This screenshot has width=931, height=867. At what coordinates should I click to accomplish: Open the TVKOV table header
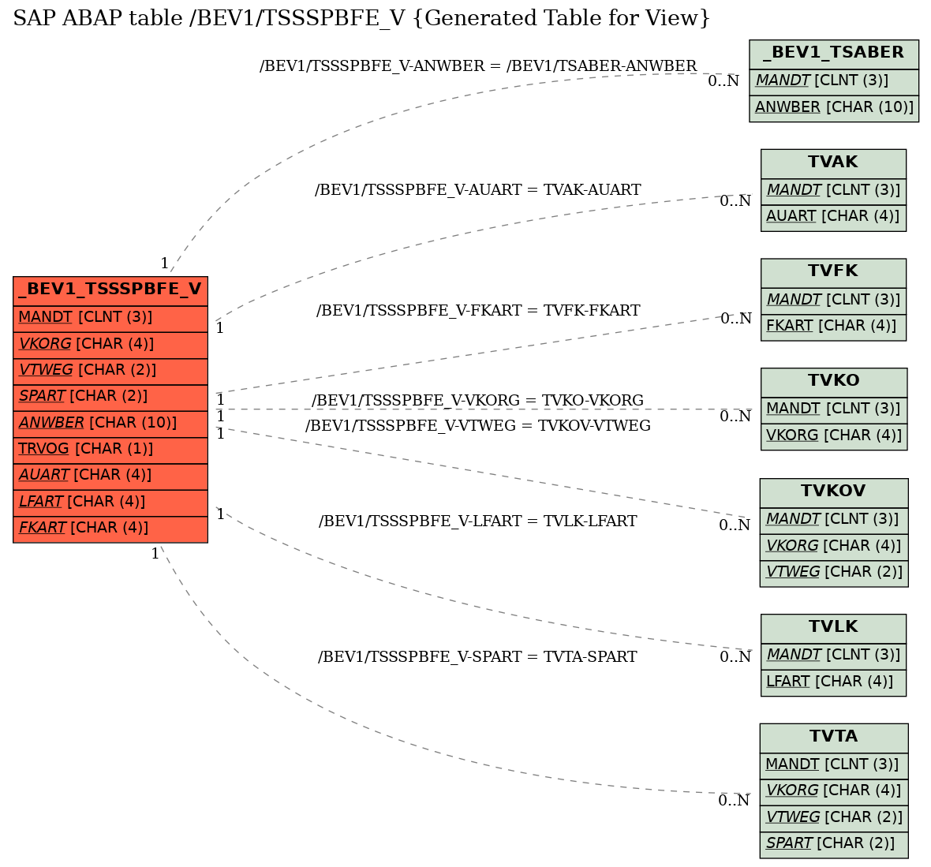[x=834, y=492]
